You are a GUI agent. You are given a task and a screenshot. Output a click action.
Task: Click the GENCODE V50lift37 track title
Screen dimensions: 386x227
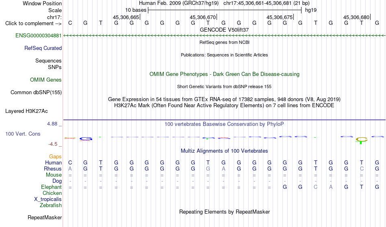(x=224, y=30)
